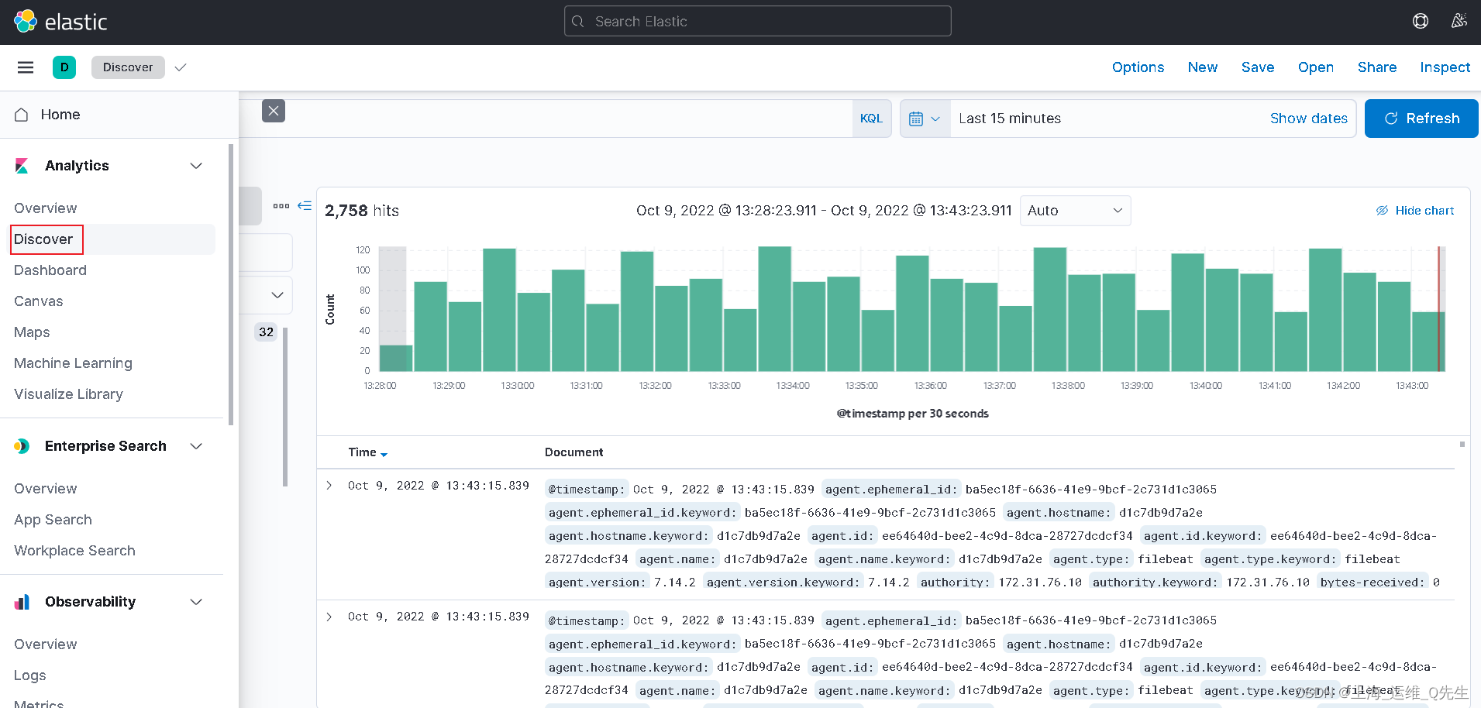Click Save in the top menu
1481x708 pixels.
pyautogui.click(x=1257, y=67)
